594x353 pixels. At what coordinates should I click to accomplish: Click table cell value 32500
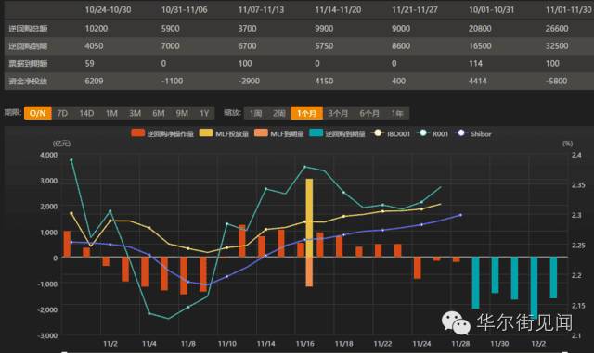pyautogui.click(x=557, y=46)
